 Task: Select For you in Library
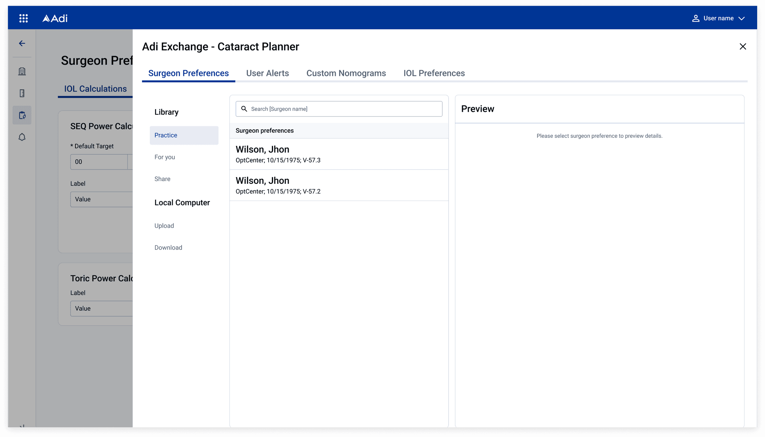[165, 157]
